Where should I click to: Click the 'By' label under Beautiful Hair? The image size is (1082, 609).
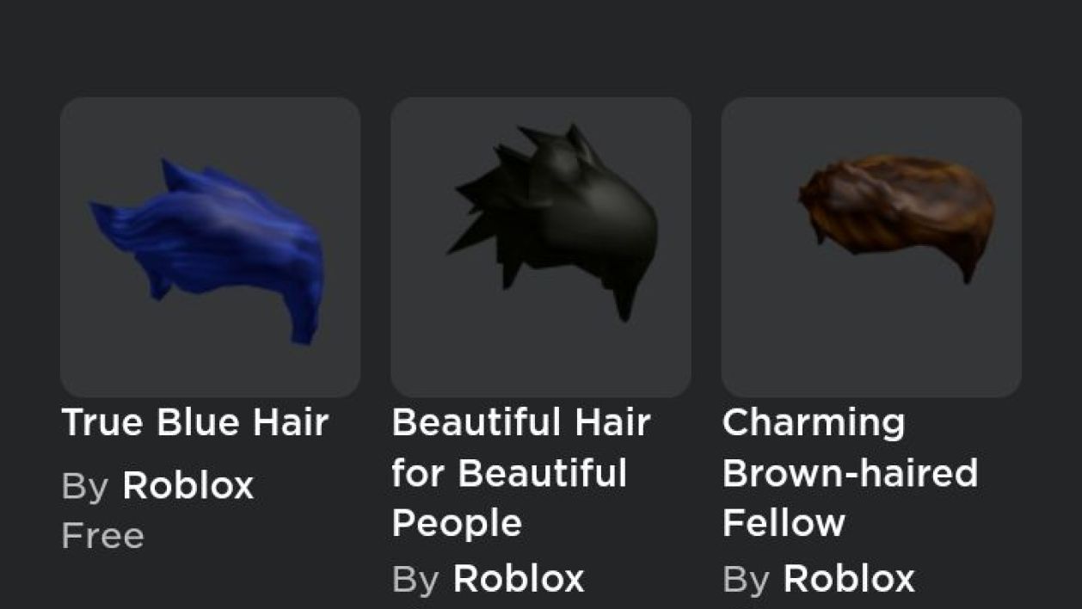[x=415, y=581]
